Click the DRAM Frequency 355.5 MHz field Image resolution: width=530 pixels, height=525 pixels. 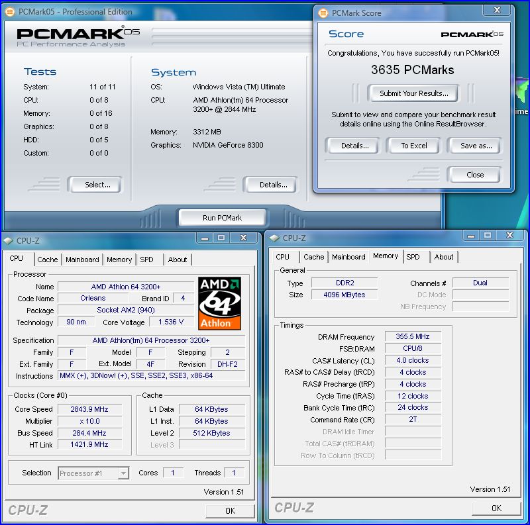(x=413, y=336)
